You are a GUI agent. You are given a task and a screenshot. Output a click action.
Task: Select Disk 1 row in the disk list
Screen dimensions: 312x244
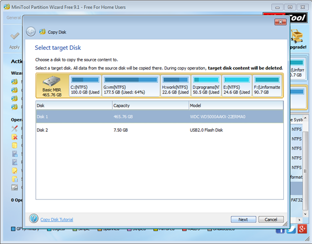point(160,117)
